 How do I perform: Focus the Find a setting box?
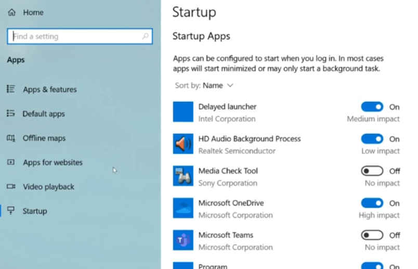80,36
